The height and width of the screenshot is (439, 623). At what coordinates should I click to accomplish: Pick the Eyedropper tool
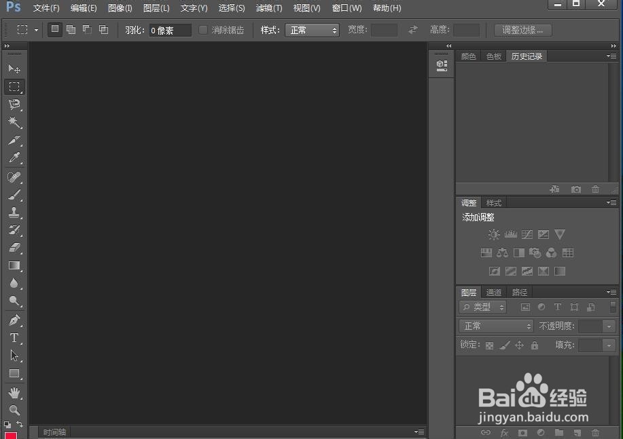tap(14, 158)
